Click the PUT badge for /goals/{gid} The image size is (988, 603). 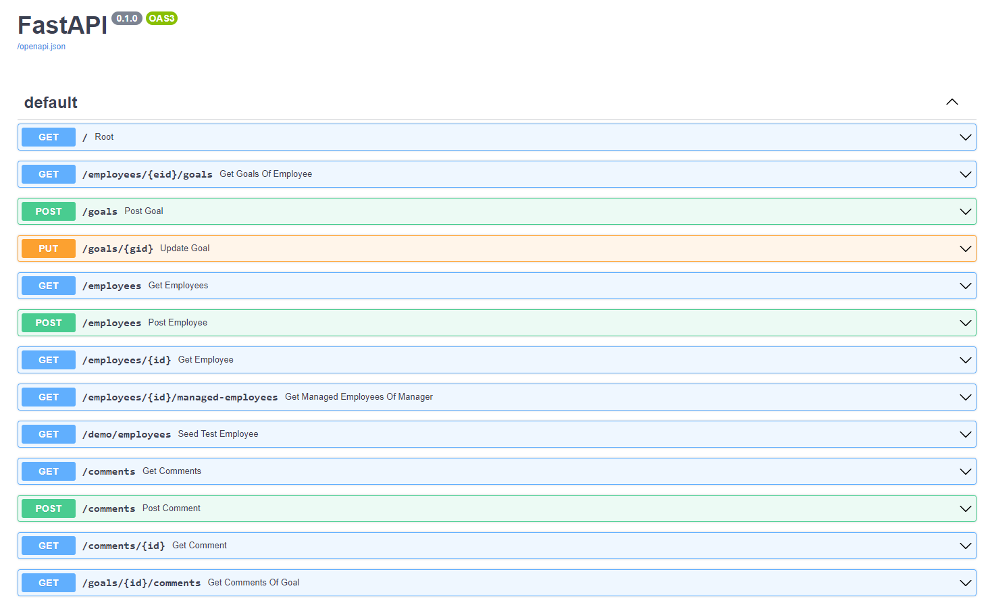click(49, 248)
